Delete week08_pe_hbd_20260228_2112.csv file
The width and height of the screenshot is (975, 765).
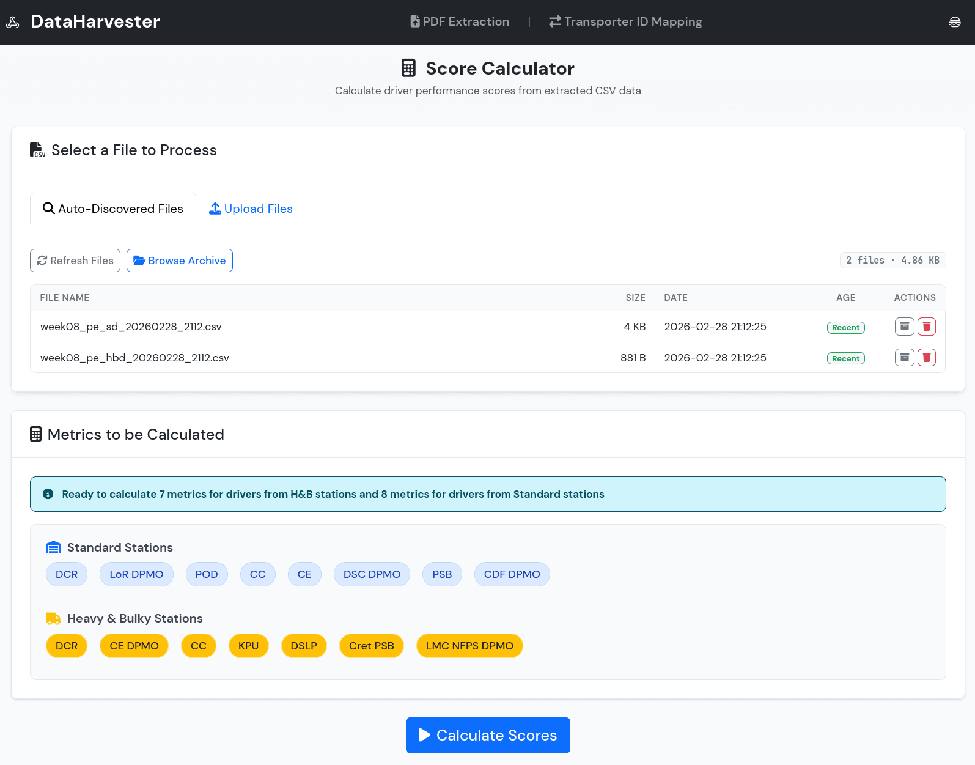(926, 357)
